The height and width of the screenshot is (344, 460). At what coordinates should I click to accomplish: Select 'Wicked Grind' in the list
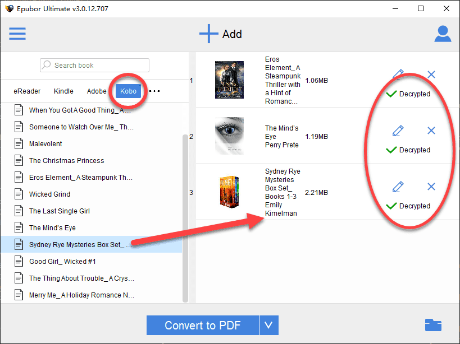tap(92, 194)
